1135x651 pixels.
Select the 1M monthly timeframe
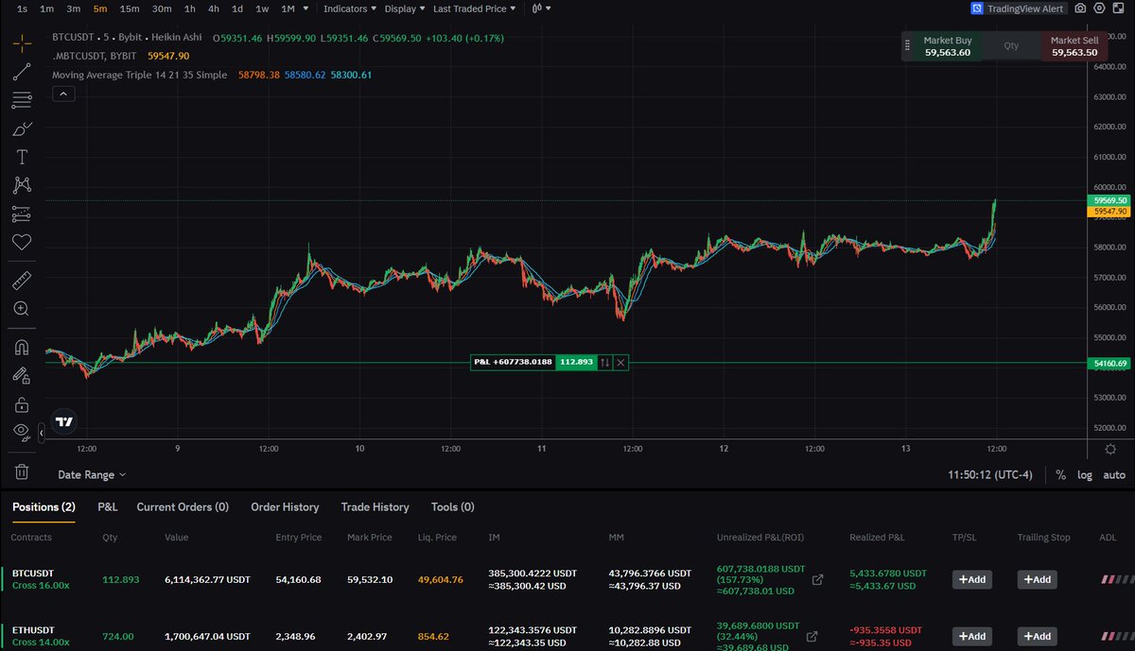coord(288,9)
